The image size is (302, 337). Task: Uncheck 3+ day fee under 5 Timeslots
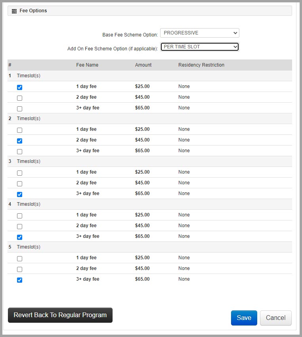tap(20, 280)
